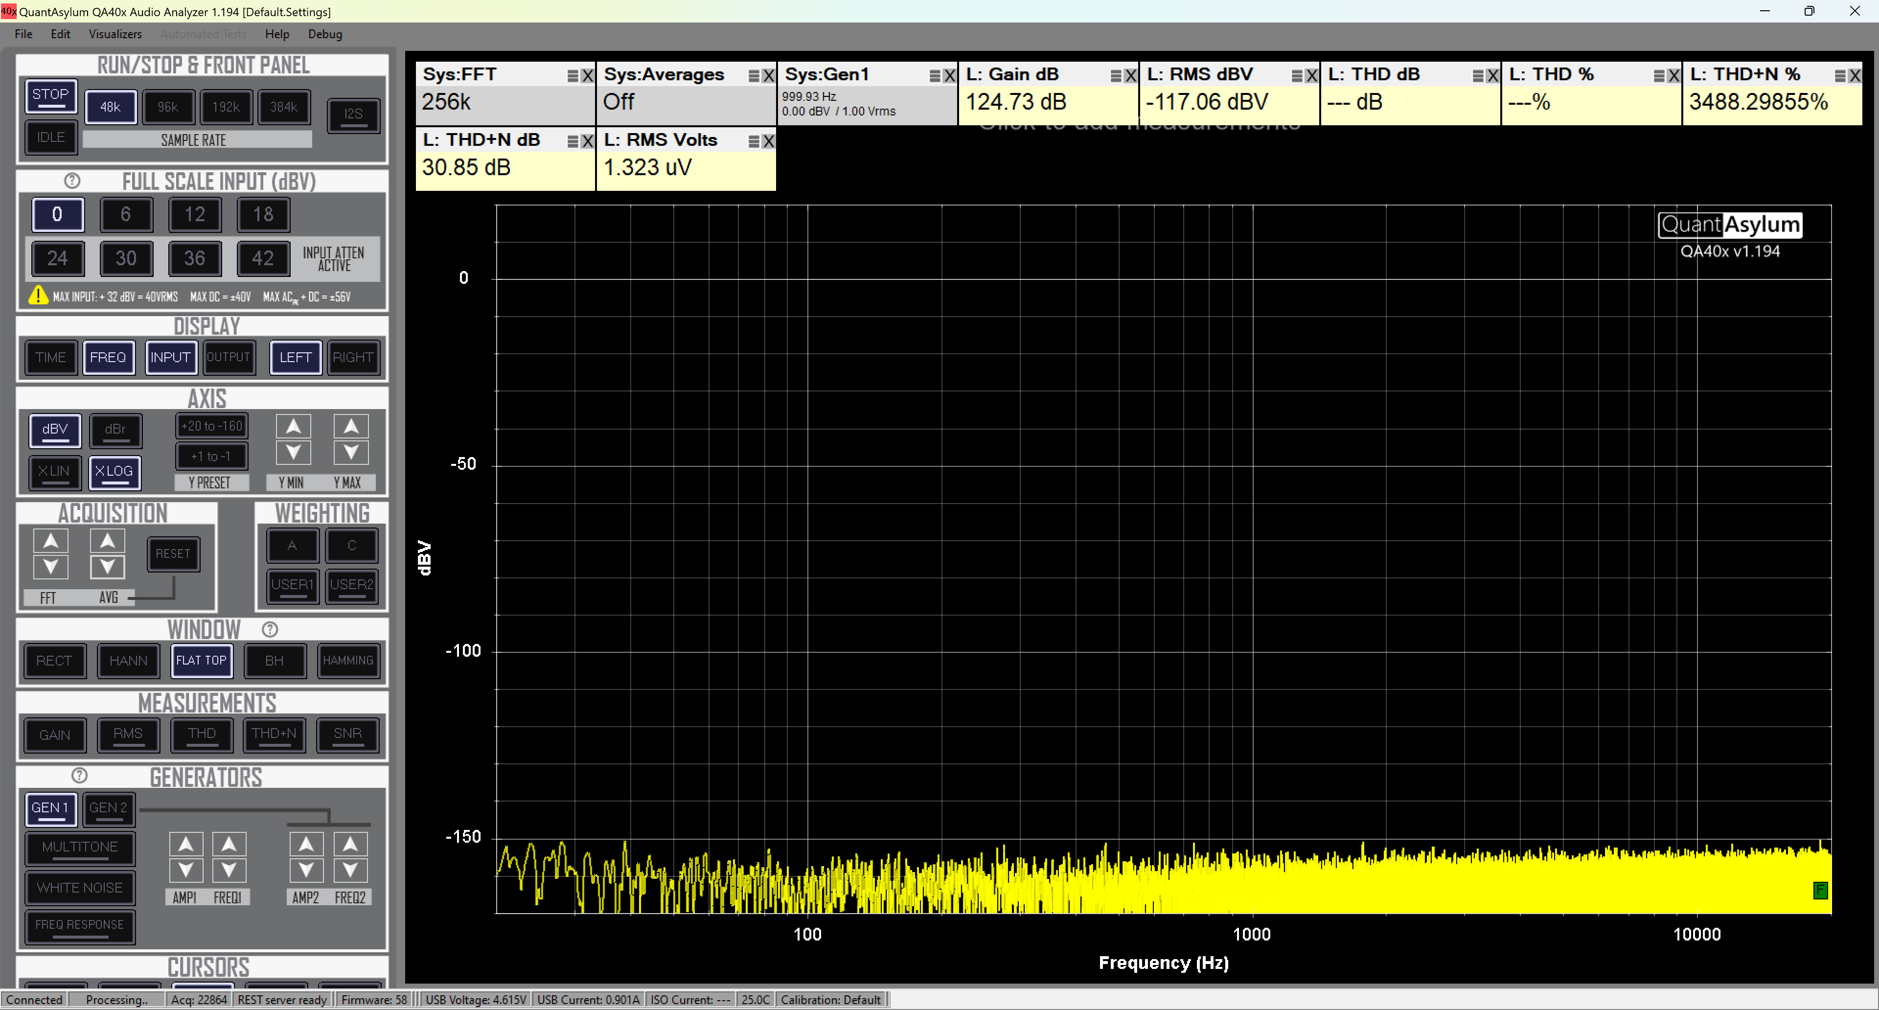Enable the HANN window
This screenshot has height=1010, width=1879.
[x=128, y=661]
